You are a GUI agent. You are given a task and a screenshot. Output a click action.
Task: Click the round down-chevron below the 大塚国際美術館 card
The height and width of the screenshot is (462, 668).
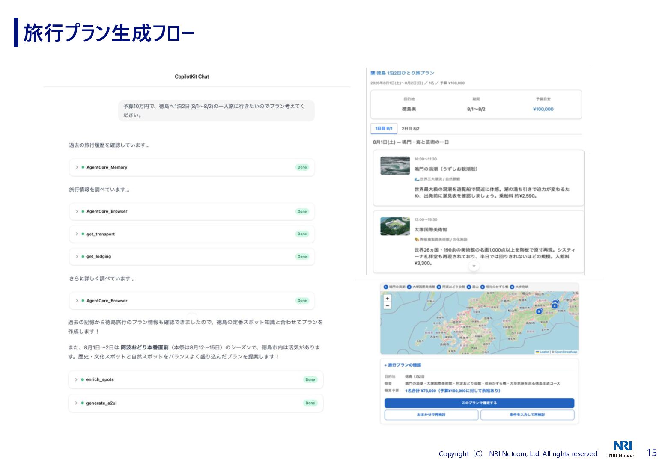click(x=474, y=266)
